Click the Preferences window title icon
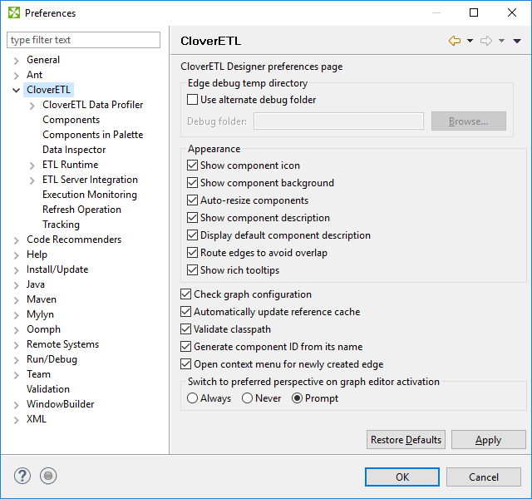Viewport: 532px width, 499px height. pyautogui.click(x=14, y=12)
